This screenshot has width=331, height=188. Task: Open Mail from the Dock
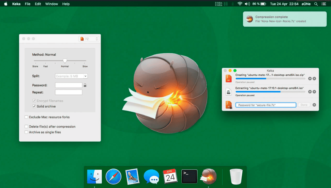132,177
